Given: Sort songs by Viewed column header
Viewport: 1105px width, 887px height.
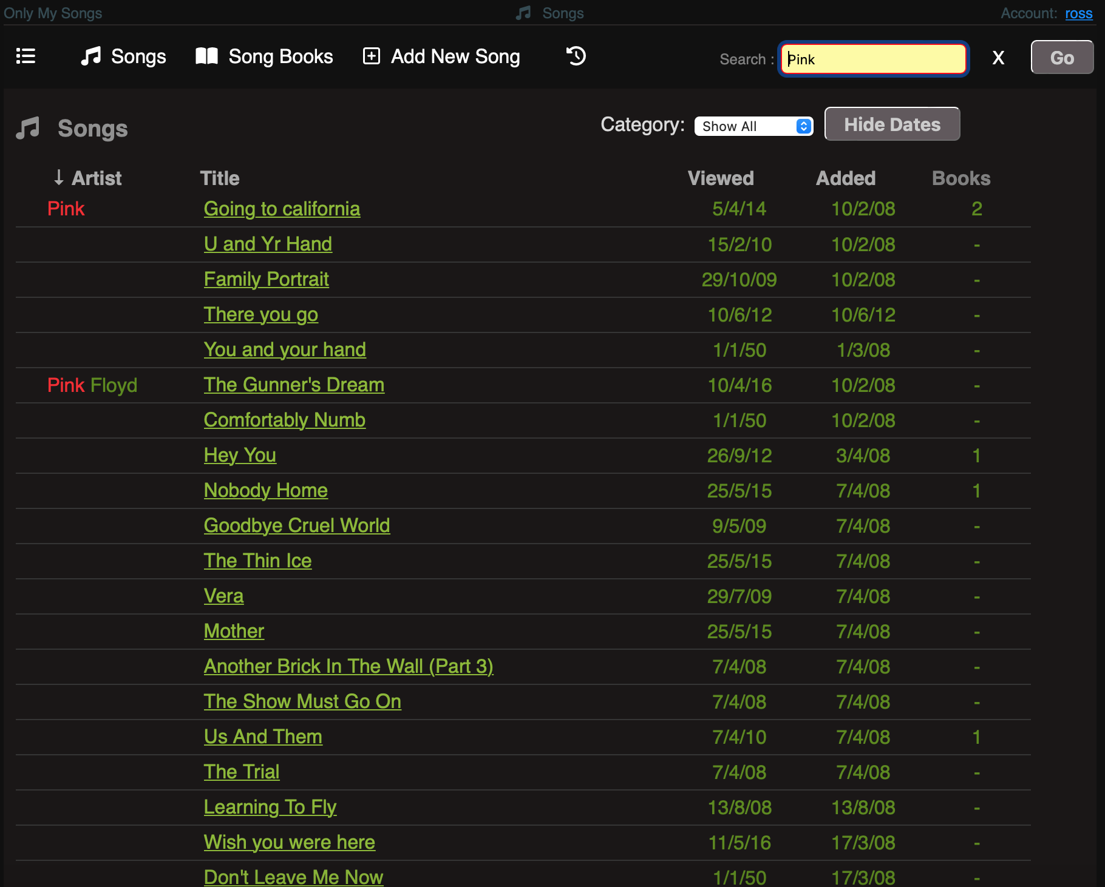Looking at the screenshot, I should tap(720, 178).
